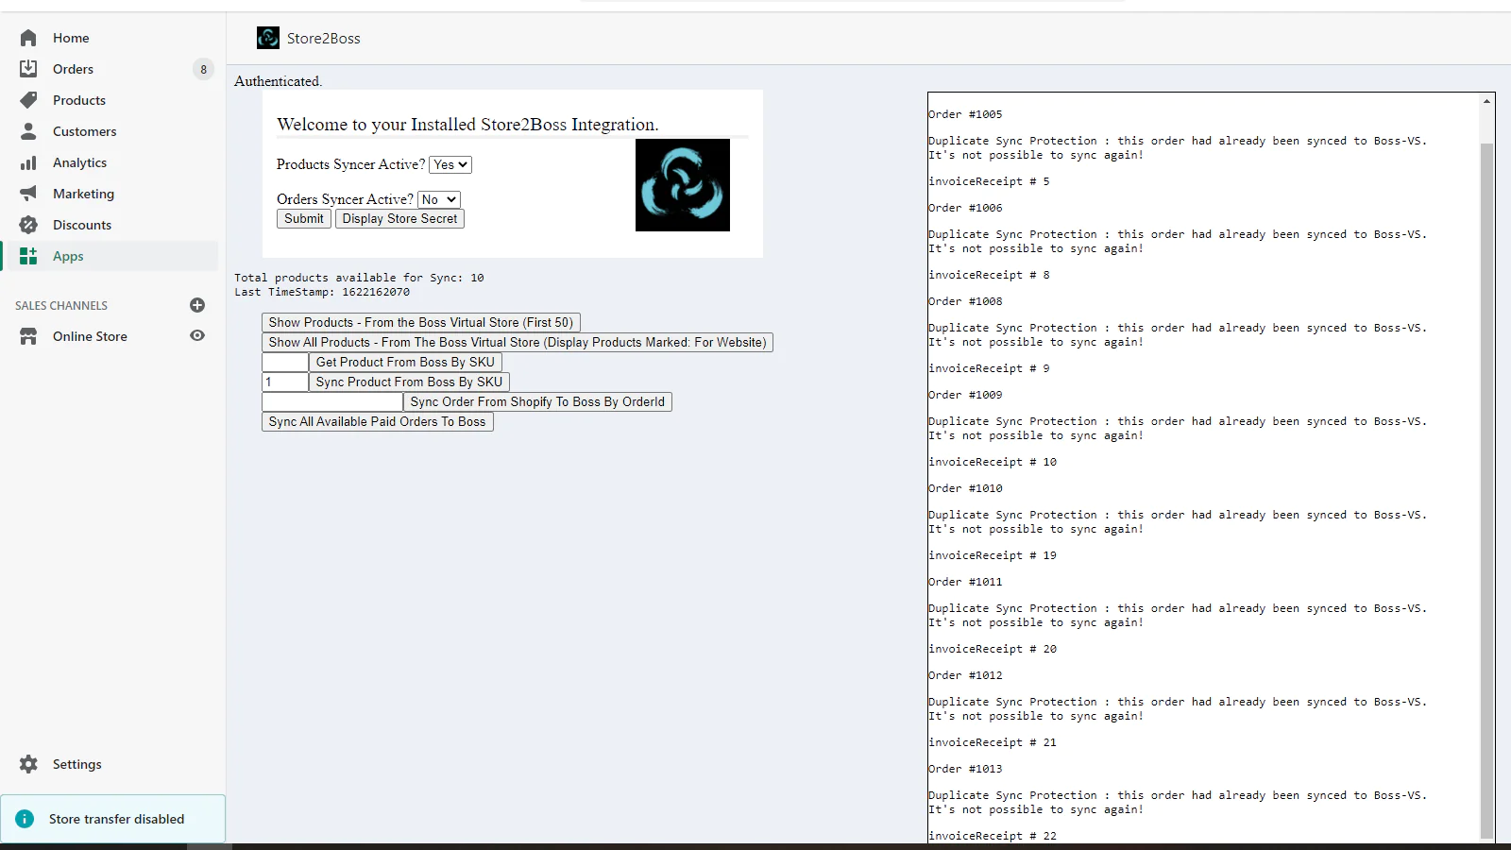Click Total products available for Sync text
The height and width of the screenshot is (850, 1511).
point(359,278)
